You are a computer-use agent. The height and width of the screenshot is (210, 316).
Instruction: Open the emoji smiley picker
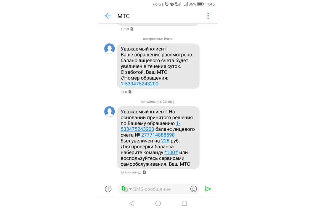click(193, 189)
